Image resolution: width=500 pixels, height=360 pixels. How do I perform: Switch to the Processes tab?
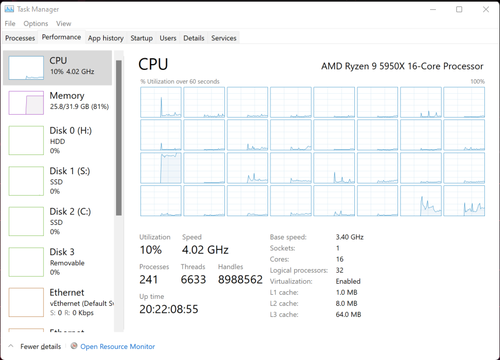click(20, 38)
